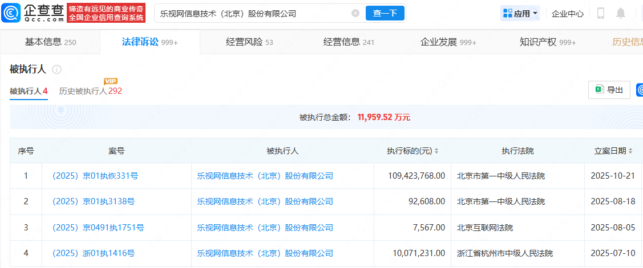Go to 企业中心 link

point(568,13)
